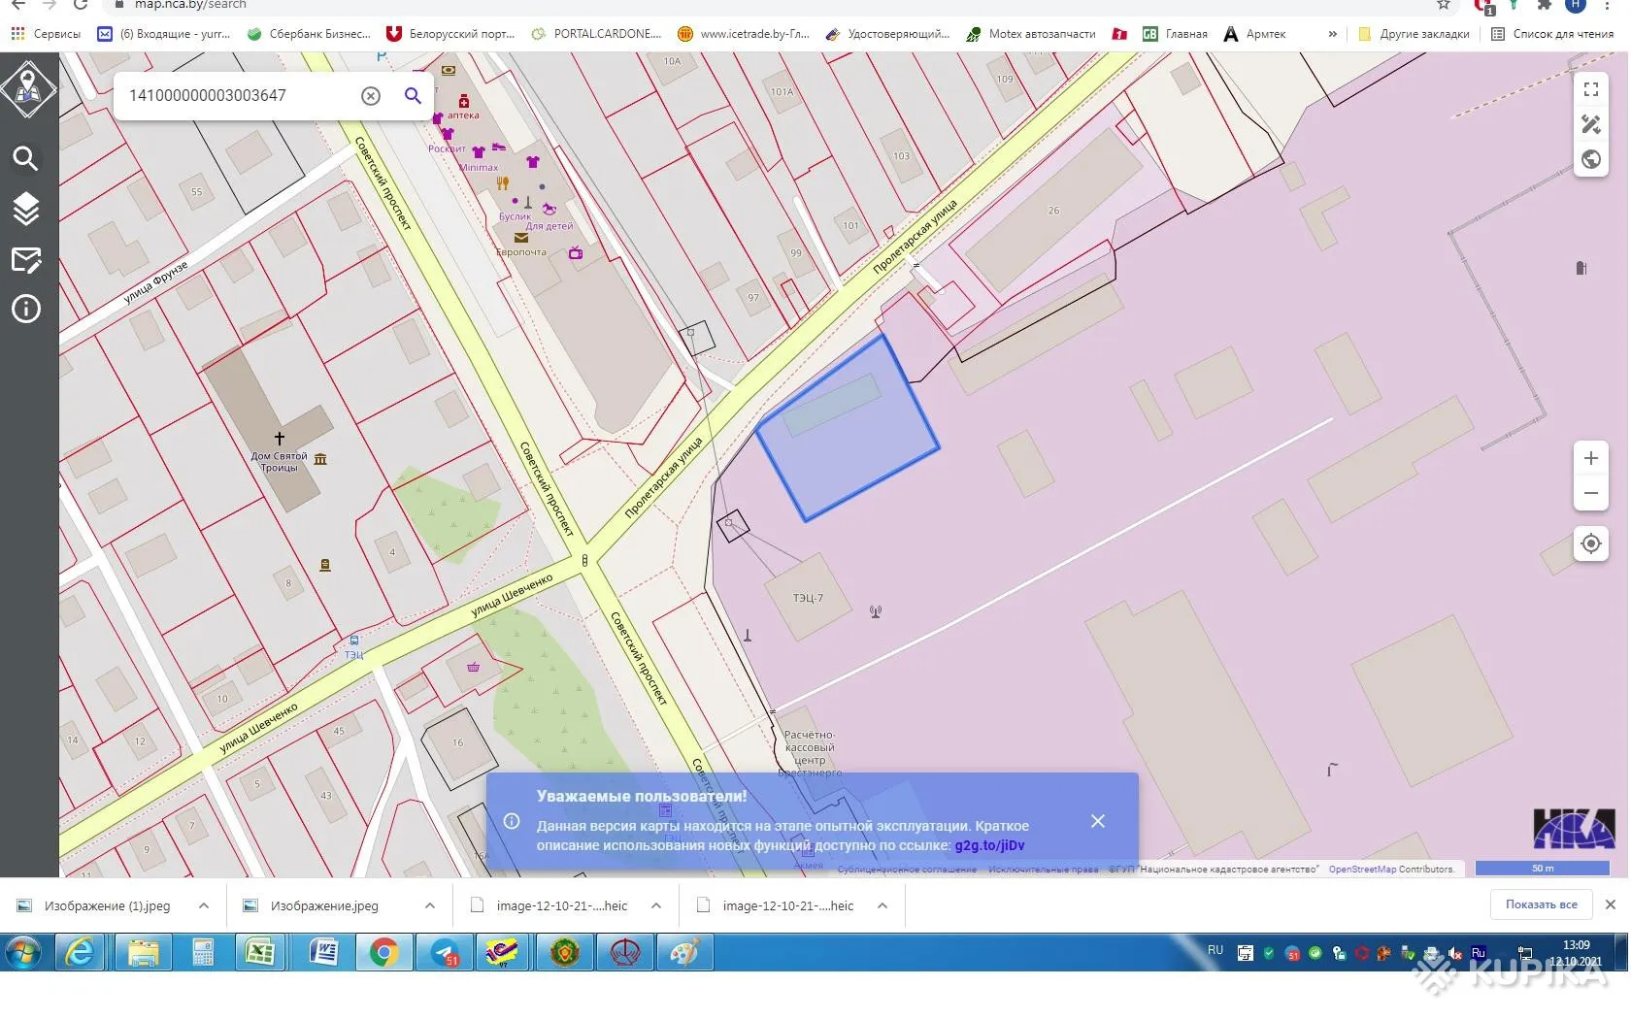The width and height of the screenshot is (1631, 1019).
Task: Open Word from taskbar
Action: pyautogui.click(x=322, y=953)
